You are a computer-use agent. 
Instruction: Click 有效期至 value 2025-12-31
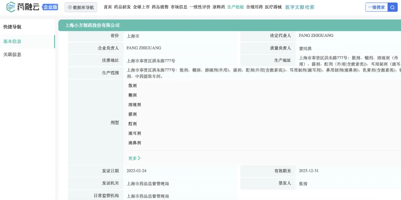coord(308,171)
